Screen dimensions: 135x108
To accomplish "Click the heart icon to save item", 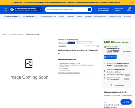I will [x=111, y=85].
